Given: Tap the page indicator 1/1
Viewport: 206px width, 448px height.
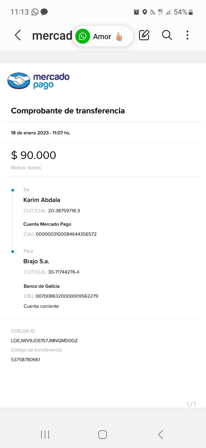Looking at the screenshot, I should [x=191, y=404].
